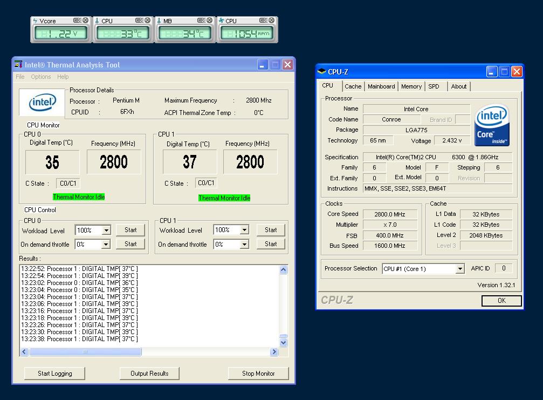Click the CPU-Z Voltage 2.432 v field
543x400 pixels.
[452, 140]
